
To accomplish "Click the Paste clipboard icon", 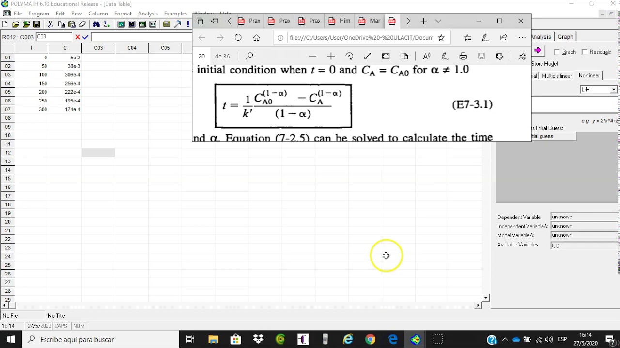I will pyautogui.click(x=72, y=24).
